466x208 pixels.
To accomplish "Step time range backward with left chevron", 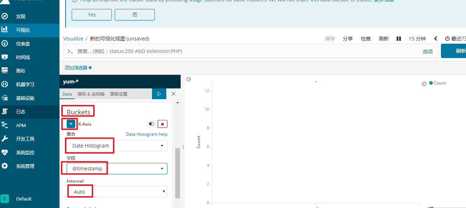I will click(x=436, y=39).
